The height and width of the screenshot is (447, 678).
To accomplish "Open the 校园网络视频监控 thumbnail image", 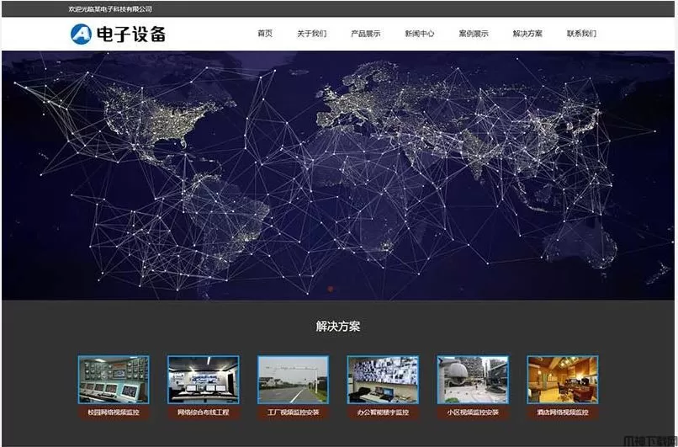I will point(114,380).
